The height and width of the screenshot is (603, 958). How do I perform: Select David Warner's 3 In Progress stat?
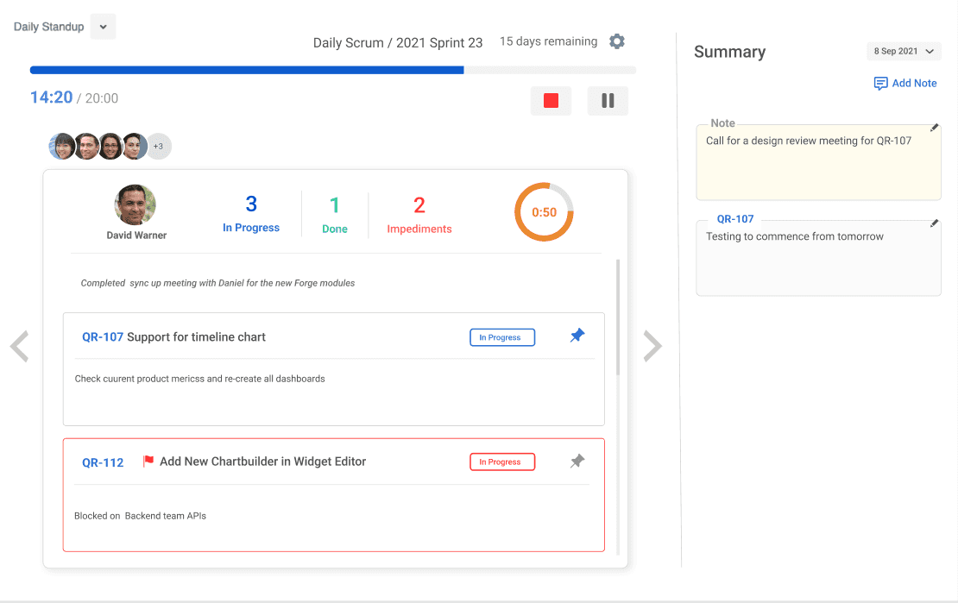(x=251, y=213)
